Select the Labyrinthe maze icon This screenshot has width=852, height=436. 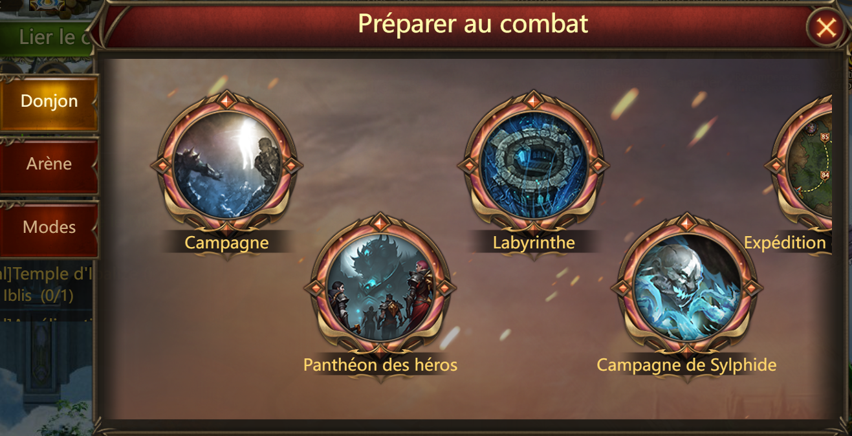(533, 164)
